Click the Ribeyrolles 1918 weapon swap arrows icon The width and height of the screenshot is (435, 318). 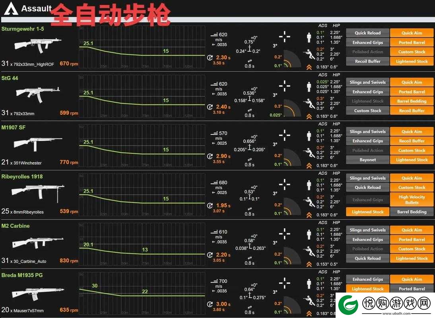pyautogui.click(x=250, y=209)
